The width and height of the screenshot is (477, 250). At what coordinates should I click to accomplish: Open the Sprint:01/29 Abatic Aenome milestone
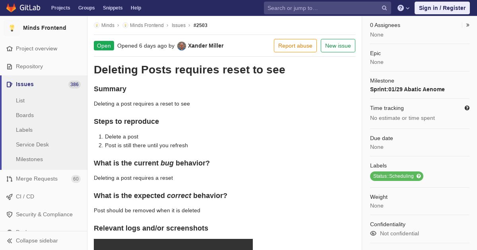[x=407, y=89]
